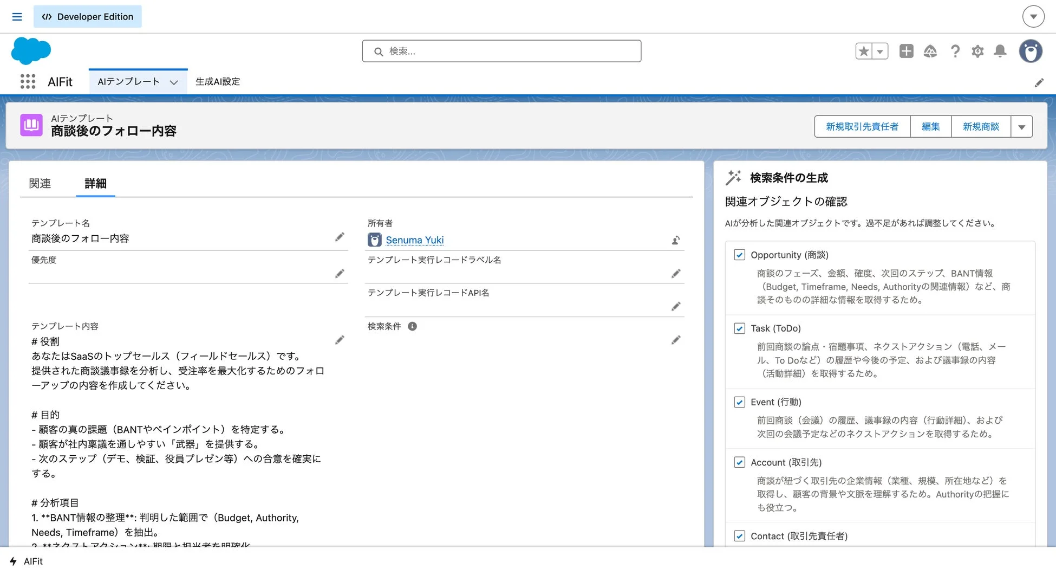This screenshot has height=575, width=1056.
Task: Click the search magnifier icon
Action: 379,51
